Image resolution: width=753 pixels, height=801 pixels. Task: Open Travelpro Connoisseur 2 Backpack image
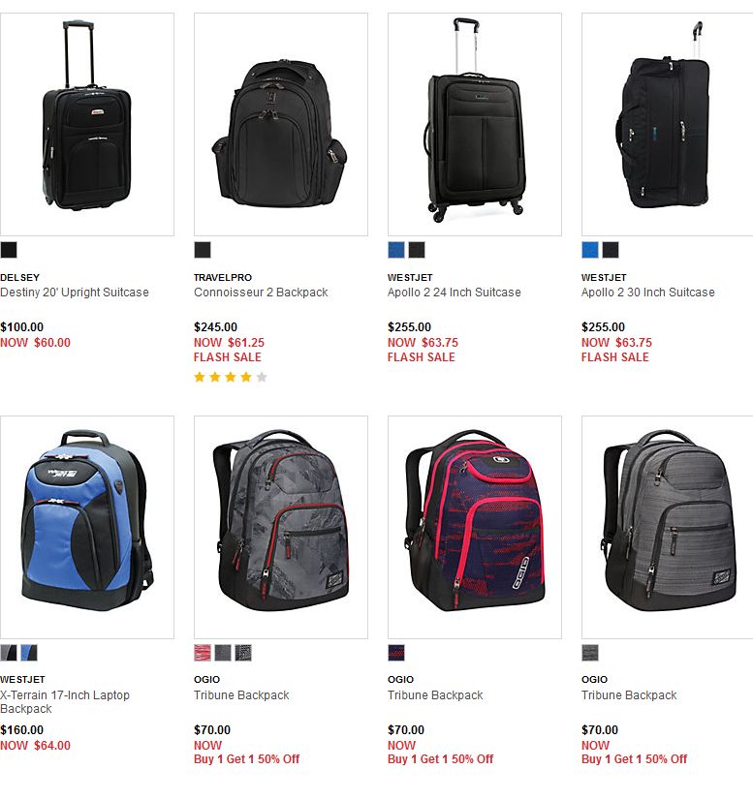(x=281, y=125)
